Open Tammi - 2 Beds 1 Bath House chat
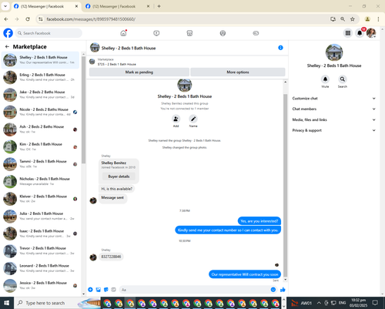 pos(41,164)
